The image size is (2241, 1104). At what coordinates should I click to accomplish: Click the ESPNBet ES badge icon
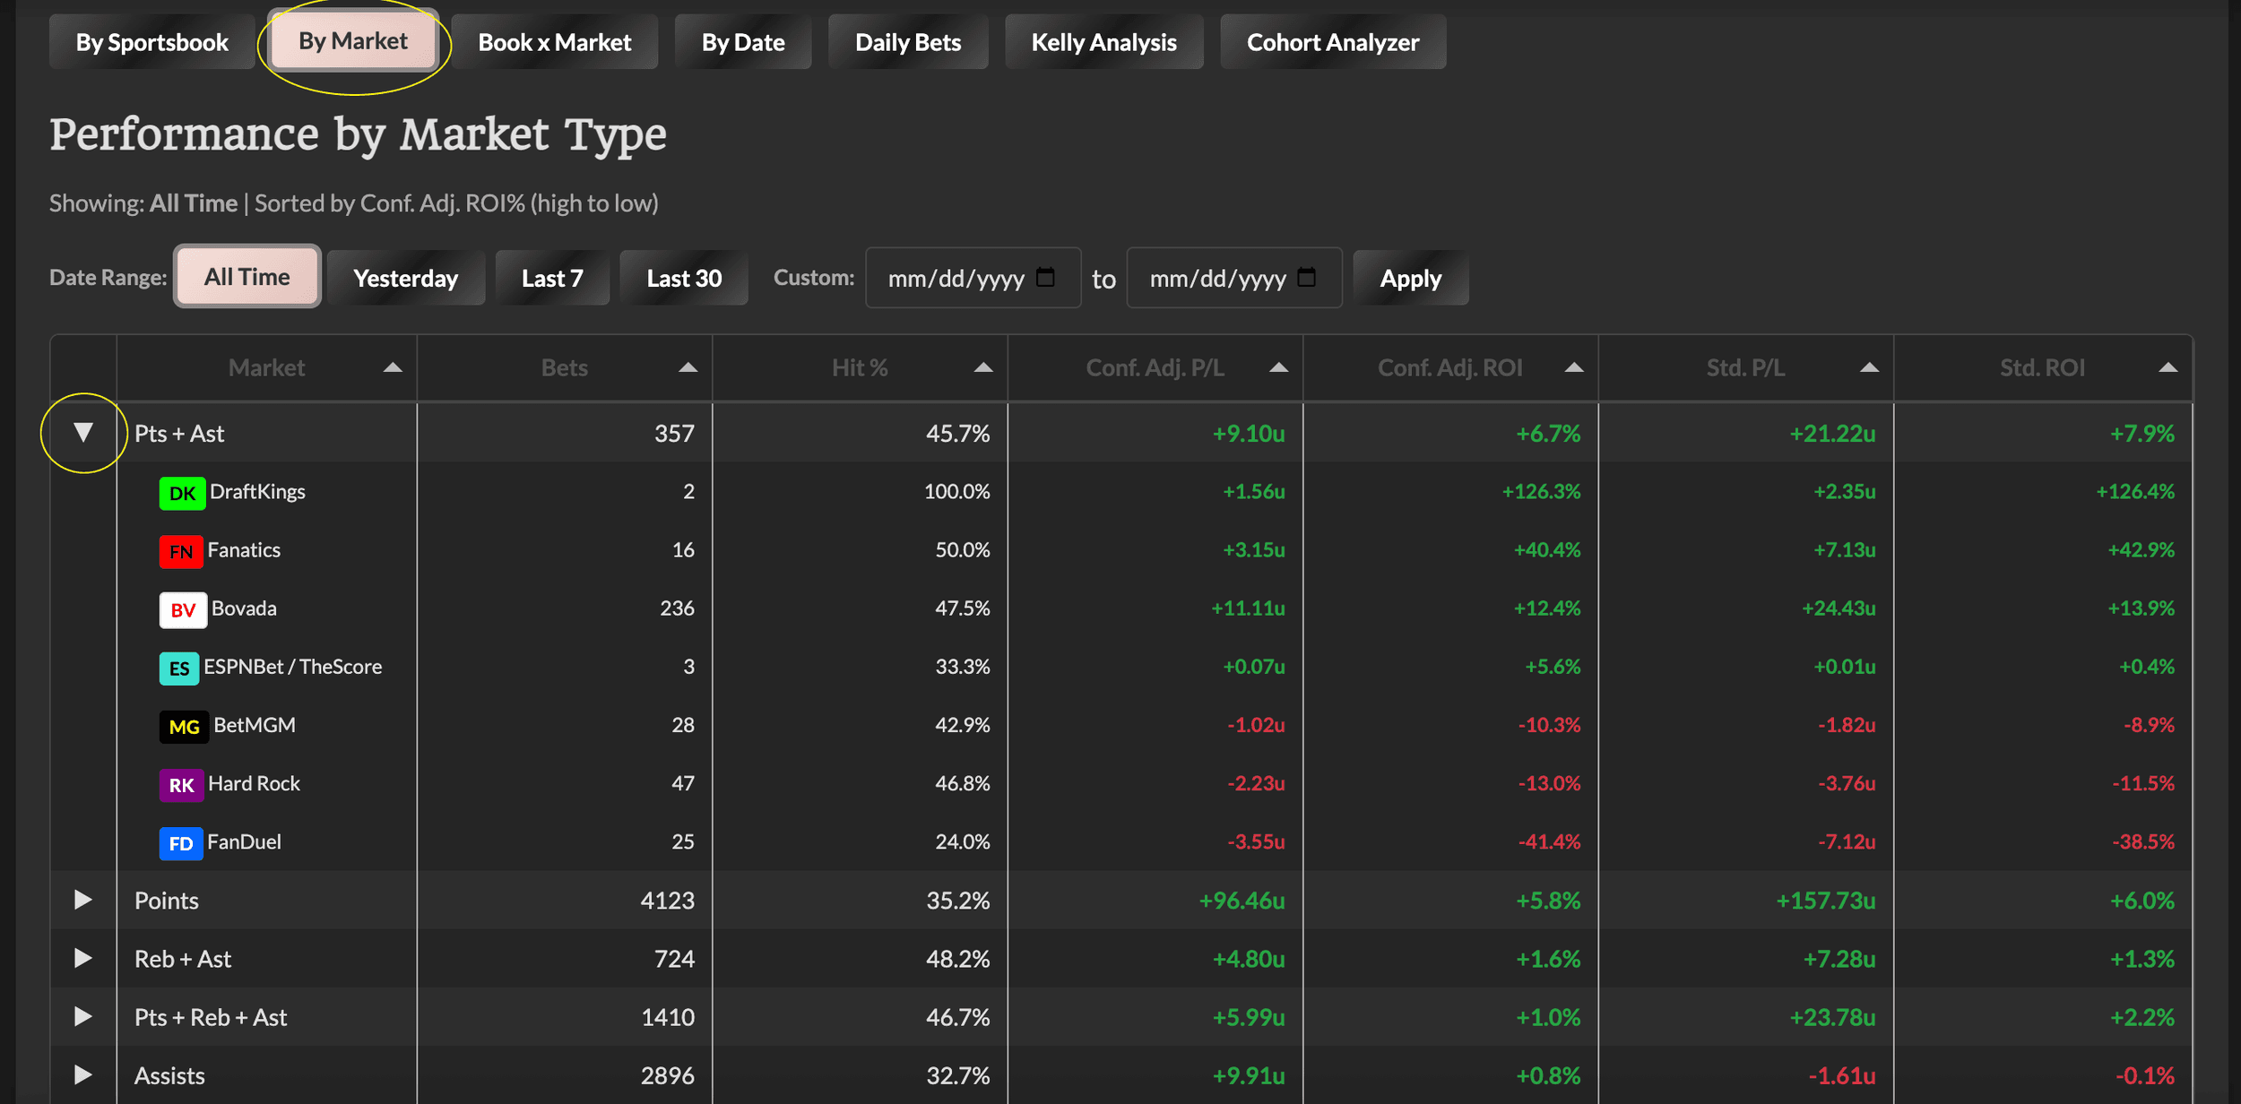click(178, 668)
